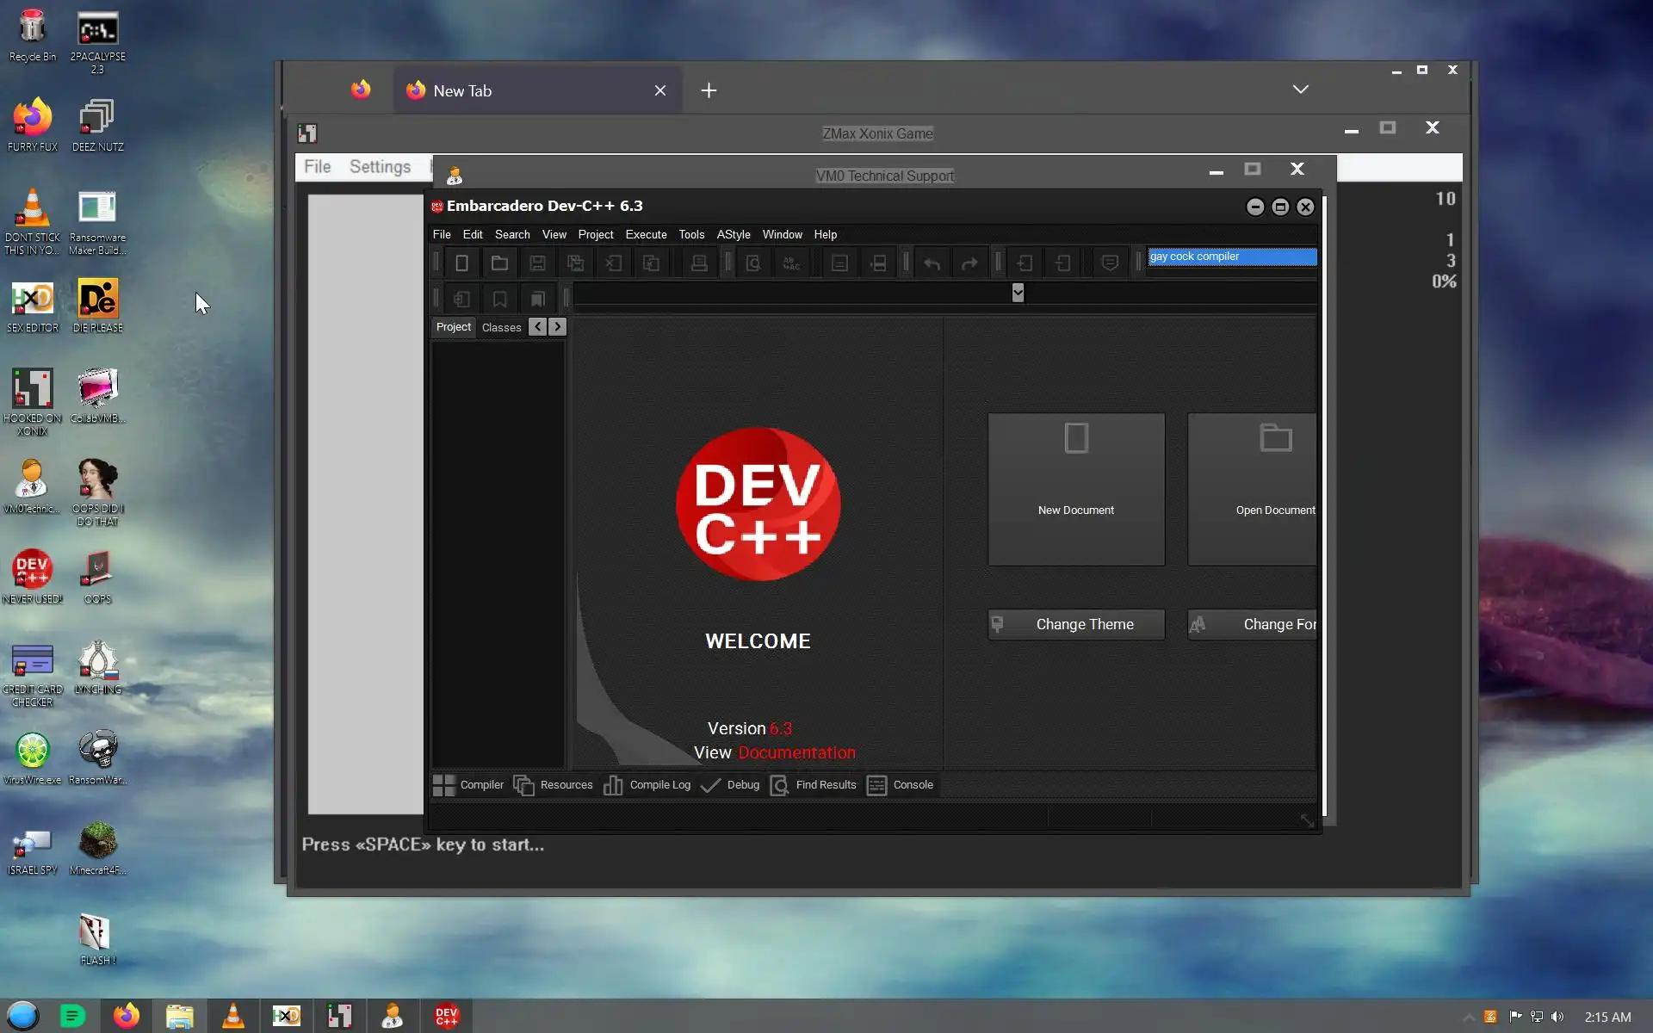1653x1033 pixels.
Task: Click the Find magnifier toolbar icon
Action: (753, 263)
